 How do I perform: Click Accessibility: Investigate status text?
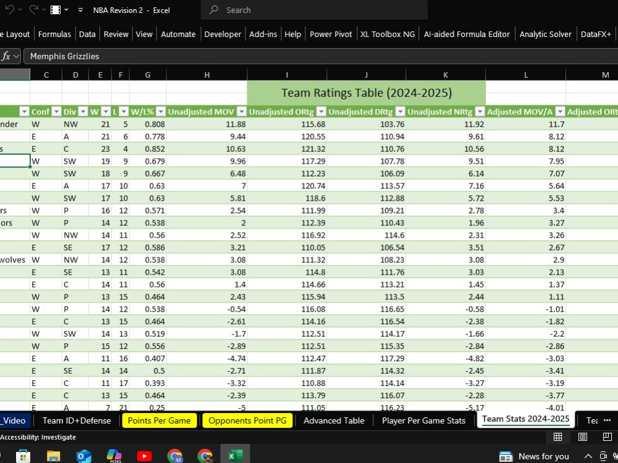(38, 437)
